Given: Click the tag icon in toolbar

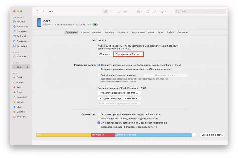Looking at the screenshot, I should click(x=155, y=11).
